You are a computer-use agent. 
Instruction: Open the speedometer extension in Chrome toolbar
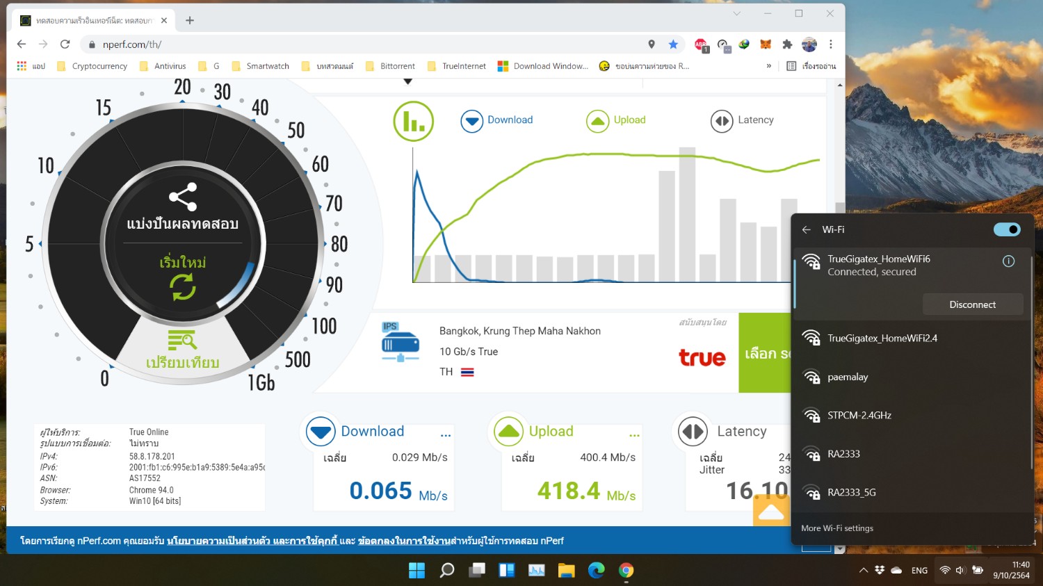(724, 44)
